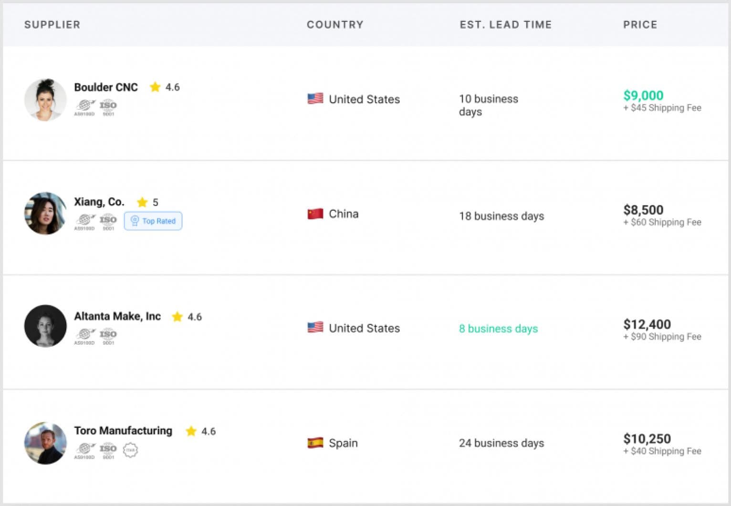Sort by the Supplier column header

tap(52, 25)
